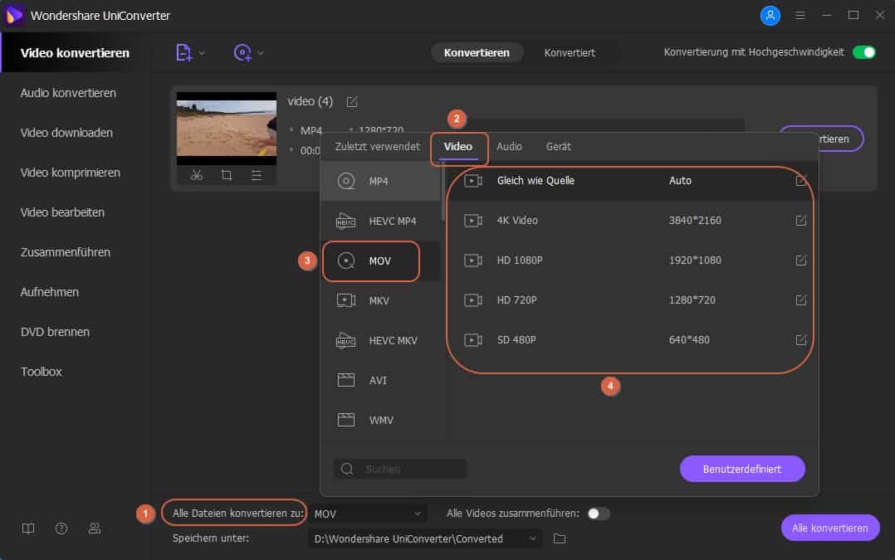Open the save location path dropdown

click(x=424, y=538)
